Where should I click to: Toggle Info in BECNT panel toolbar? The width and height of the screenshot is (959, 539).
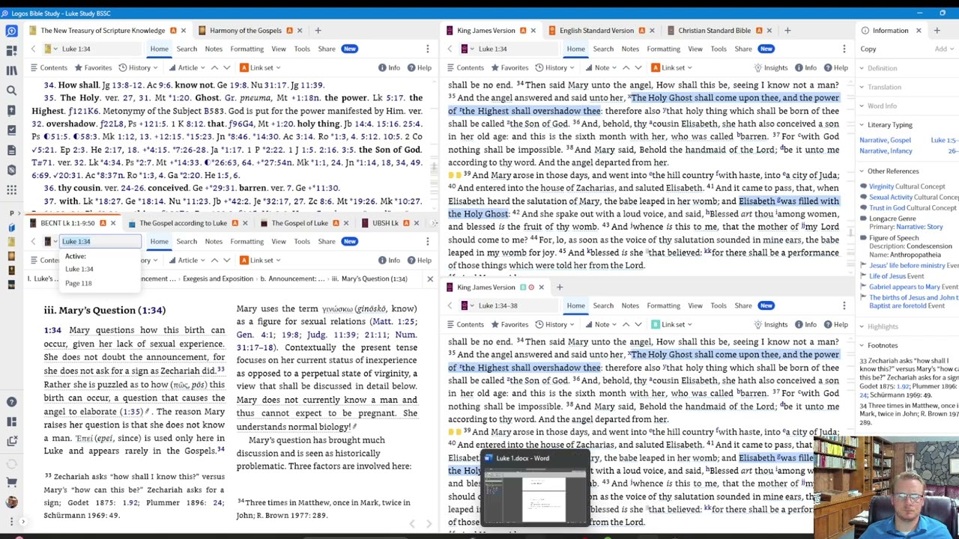pyautogui.click(x=389, y=260)
